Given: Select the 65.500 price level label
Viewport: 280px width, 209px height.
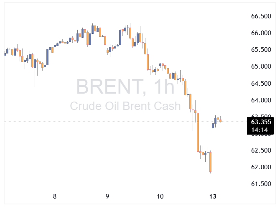Looking at the screenshot, I should coord(261,50).
